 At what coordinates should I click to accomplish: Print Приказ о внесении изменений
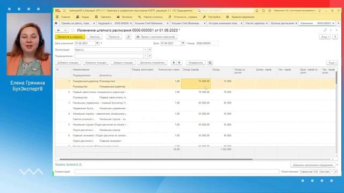[156, 37]
